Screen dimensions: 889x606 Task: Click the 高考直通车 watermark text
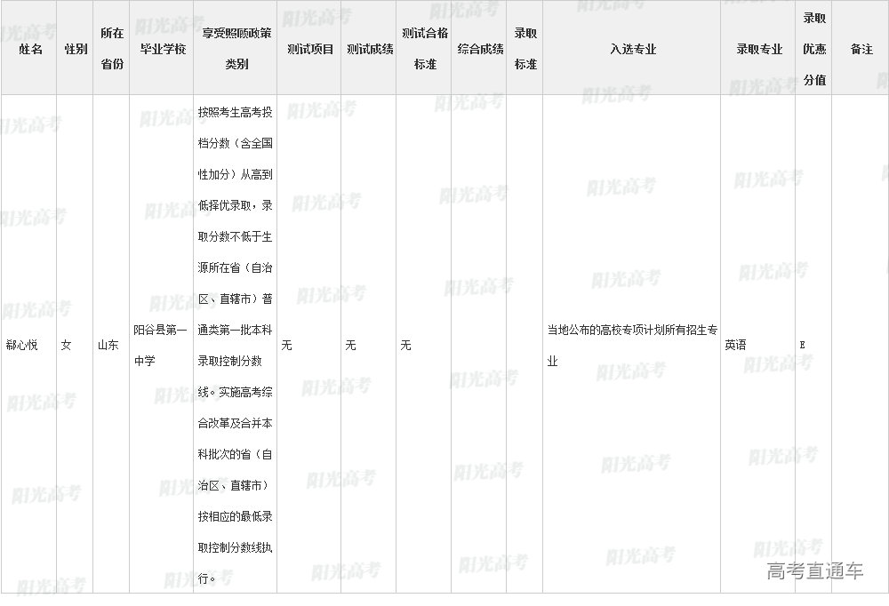814,570
